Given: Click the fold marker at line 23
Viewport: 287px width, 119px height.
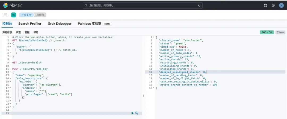Looking at the screenshot, I should coord(10,107).
